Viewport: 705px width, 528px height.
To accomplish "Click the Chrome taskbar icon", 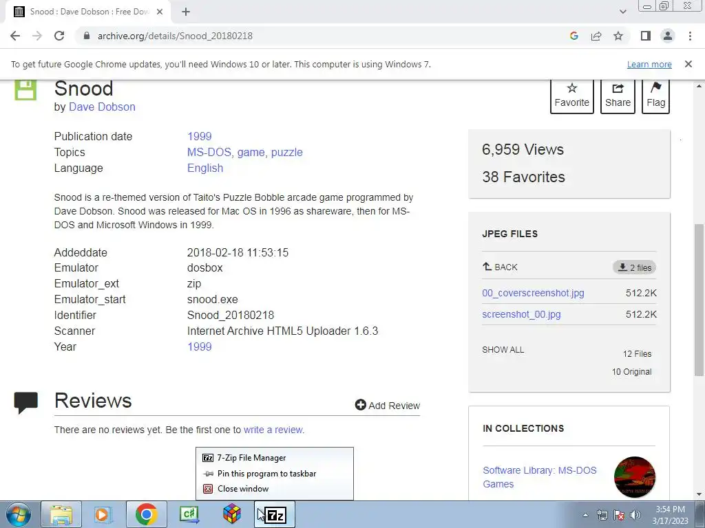I will pos(146,514).
